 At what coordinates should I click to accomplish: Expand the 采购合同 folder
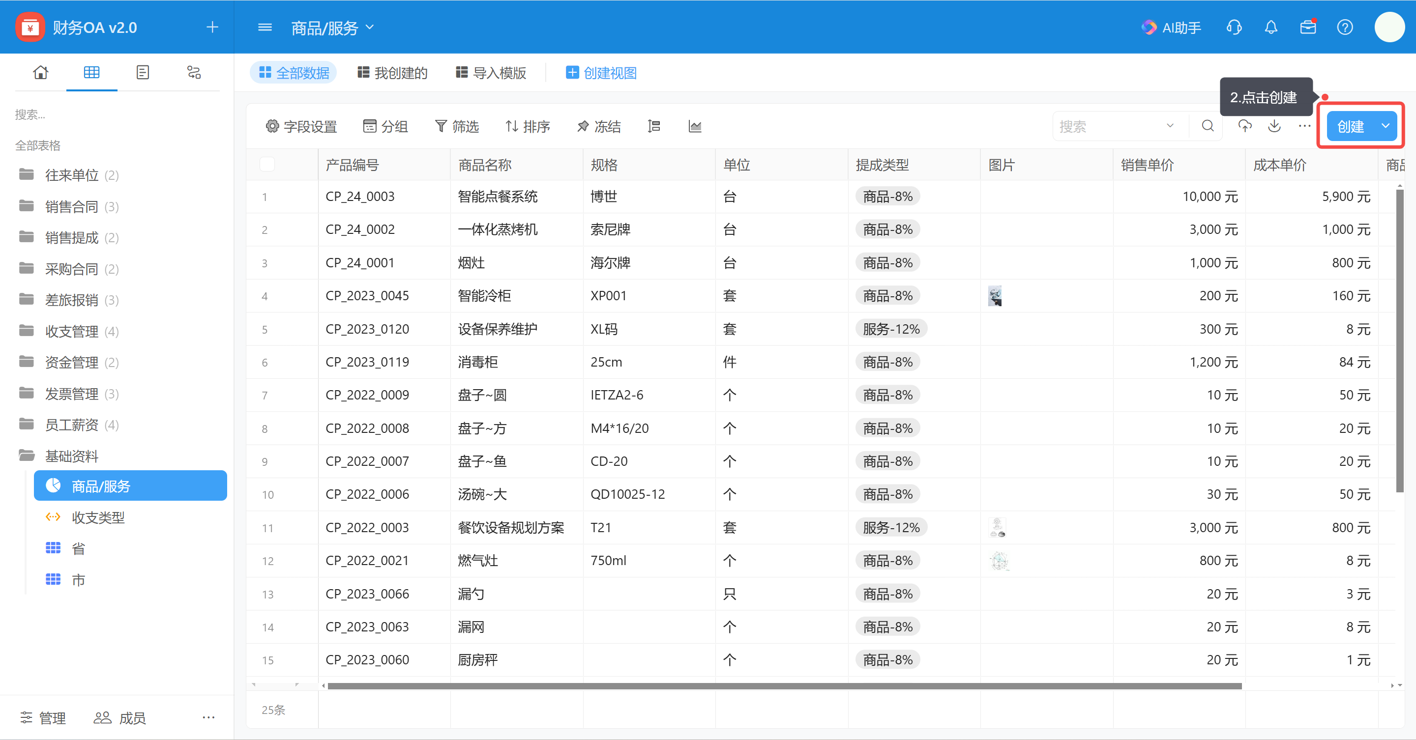[68, 269]
